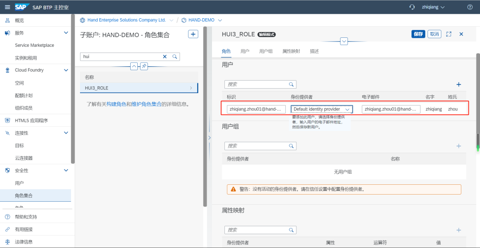Click the 标识 input field

pos(256,109)
